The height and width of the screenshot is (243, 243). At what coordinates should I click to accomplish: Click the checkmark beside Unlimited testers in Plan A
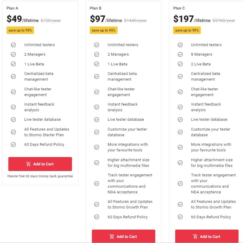[x=13, y=45]
